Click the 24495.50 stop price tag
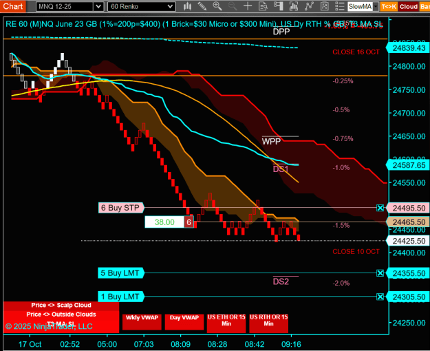The height and width of the screenshot is (351, 430). pyautogui.click(x=408, y=208)
